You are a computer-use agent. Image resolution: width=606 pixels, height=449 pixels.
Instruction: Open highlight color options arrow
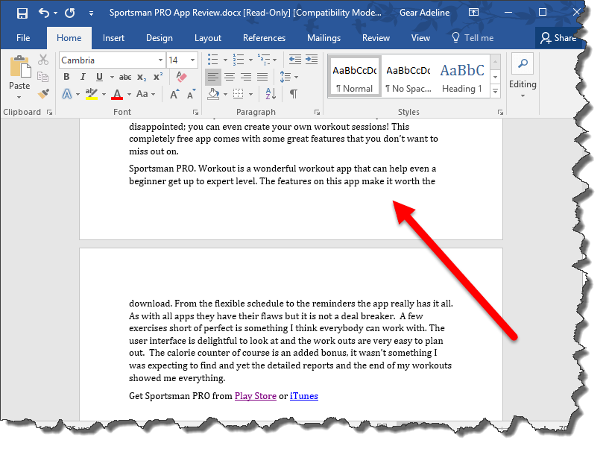(x=104, y=94)
